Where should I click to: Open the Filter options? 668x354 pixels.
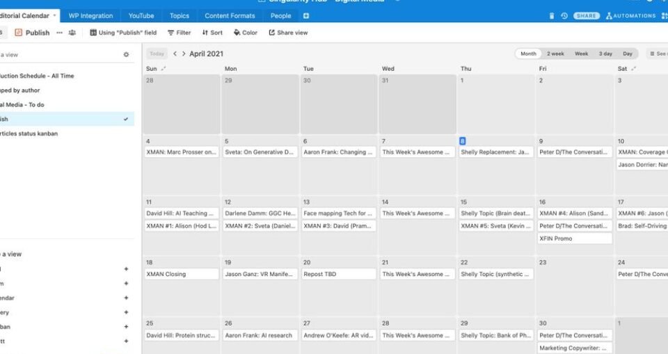point(179,33)
